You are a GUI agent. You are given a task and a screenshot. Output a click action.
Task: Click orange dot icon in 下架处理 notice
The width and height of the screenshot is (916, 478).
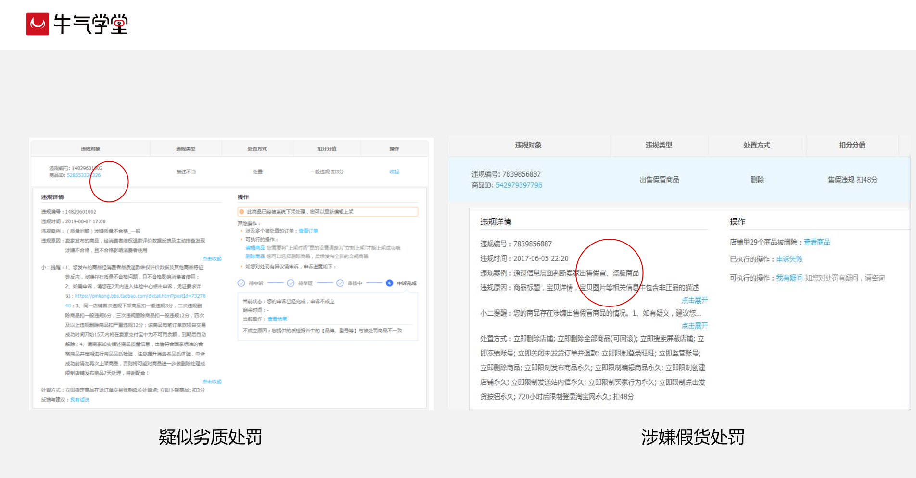(x=242, y=212)
